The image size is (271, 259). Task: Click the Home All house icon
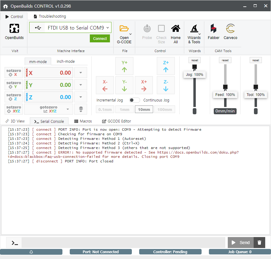click(176, 29)
